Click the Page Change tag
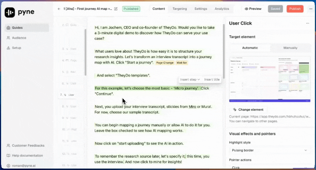 click(x=165, y=63)
